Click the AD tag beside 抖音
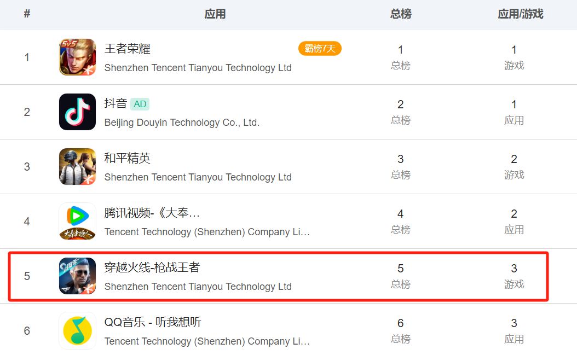The image size is (577, 355). [140, 104]
